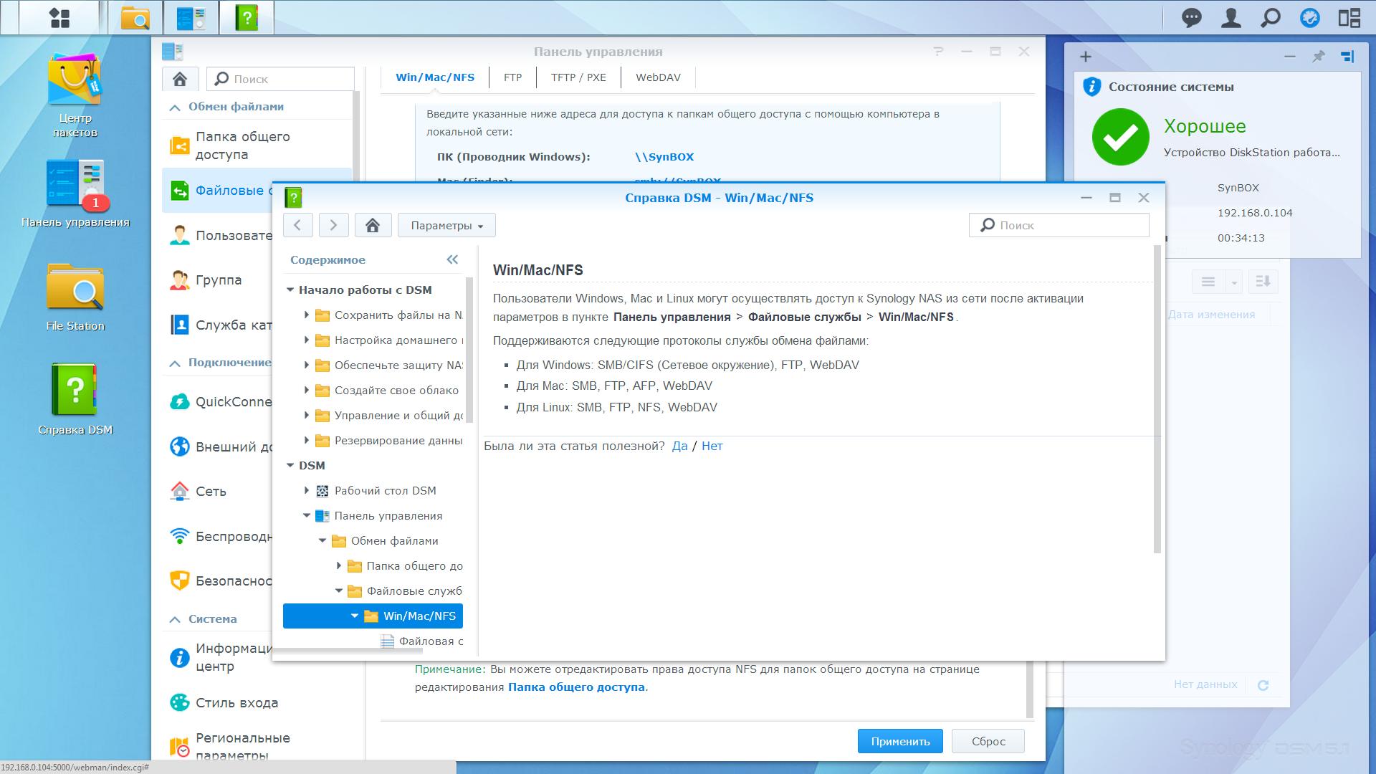Collapse the Содержимое contents pane
This screenshot has height=774, width=1376.
tap(452, 259)
